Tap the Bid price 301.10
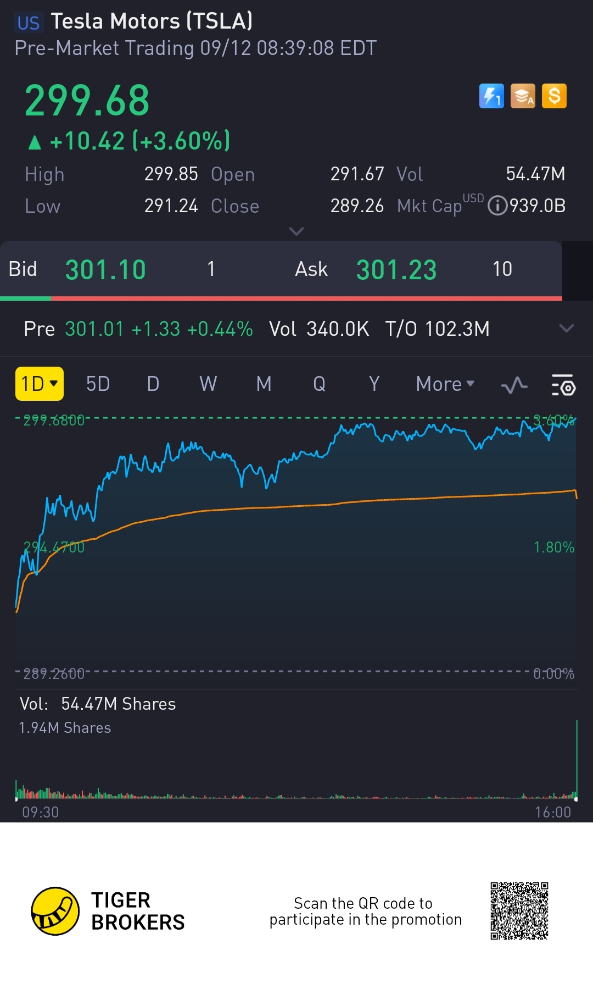 [x=105, y=270]
